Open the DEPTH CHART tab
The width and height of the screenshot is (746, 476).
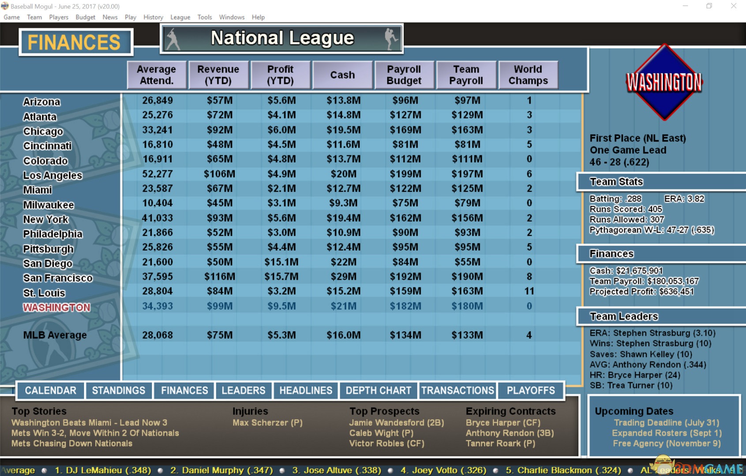(x=378, y=390)
